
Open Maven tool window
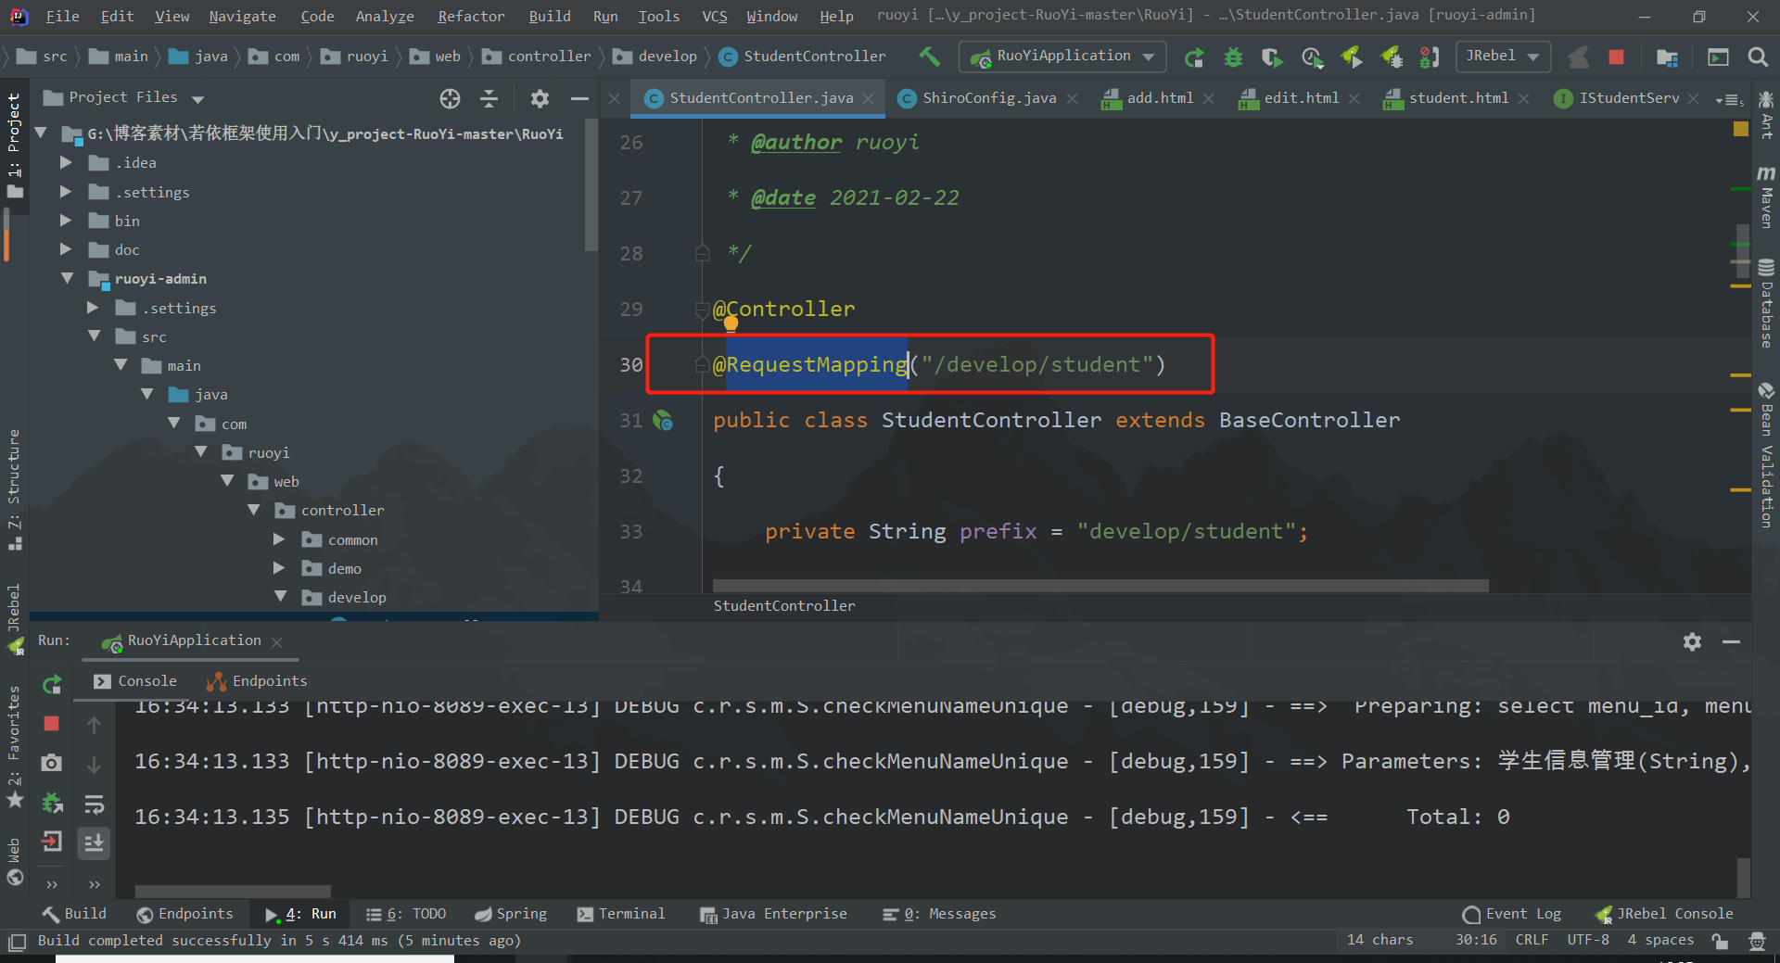[1766, 196]
